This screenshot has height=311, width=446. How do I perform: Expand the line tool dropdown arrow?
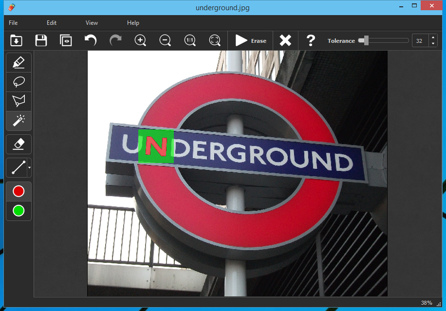[x=29, y=167]
